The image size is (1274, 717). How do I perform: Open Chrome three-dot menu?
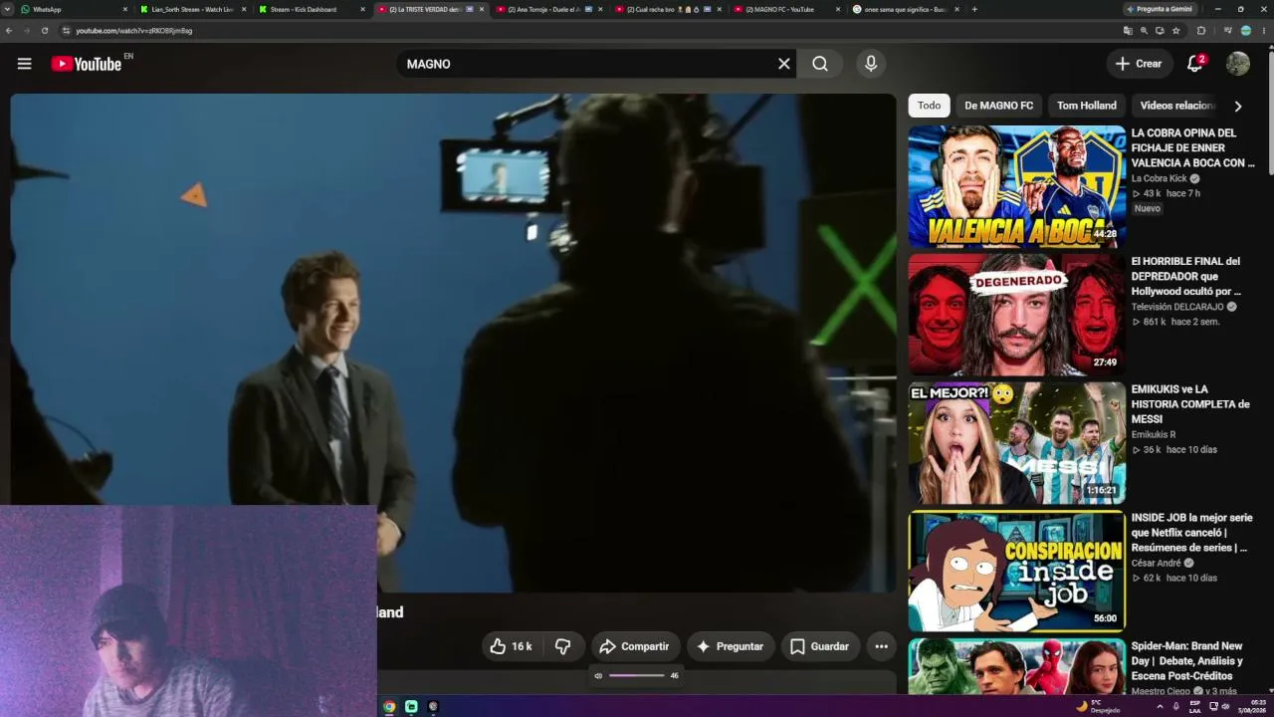(x=1264, y=31)
